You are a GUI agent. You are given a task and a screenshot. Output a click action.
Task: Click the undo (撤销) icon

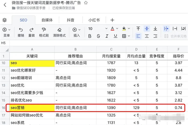[x=21, y=30]
